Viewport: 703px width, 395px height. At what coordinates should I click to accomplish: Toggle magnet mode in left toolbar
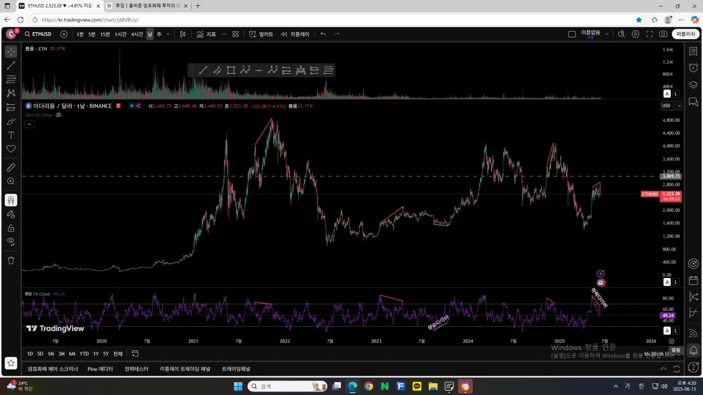(11, 200)
